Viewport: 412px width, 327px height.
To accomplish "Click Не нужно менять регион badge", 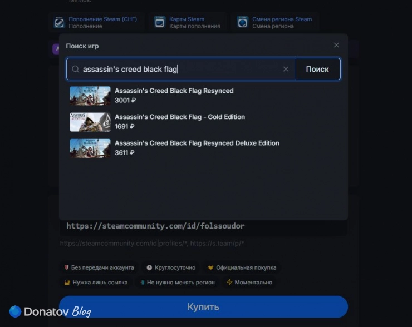I will (178, 282).
